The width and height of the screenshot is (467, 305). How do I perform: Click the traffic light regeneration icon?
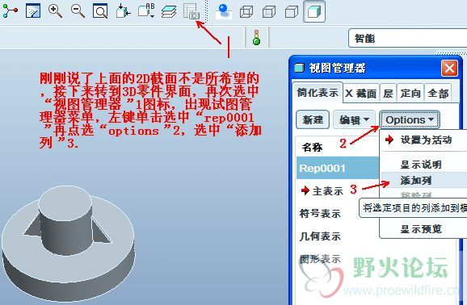tap(256, 37)
